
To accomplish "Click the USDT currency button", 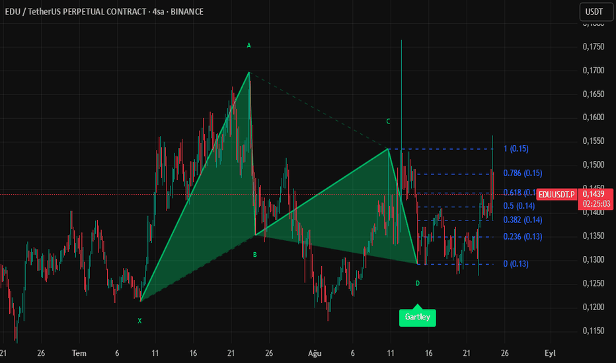I will pos(595,12).
